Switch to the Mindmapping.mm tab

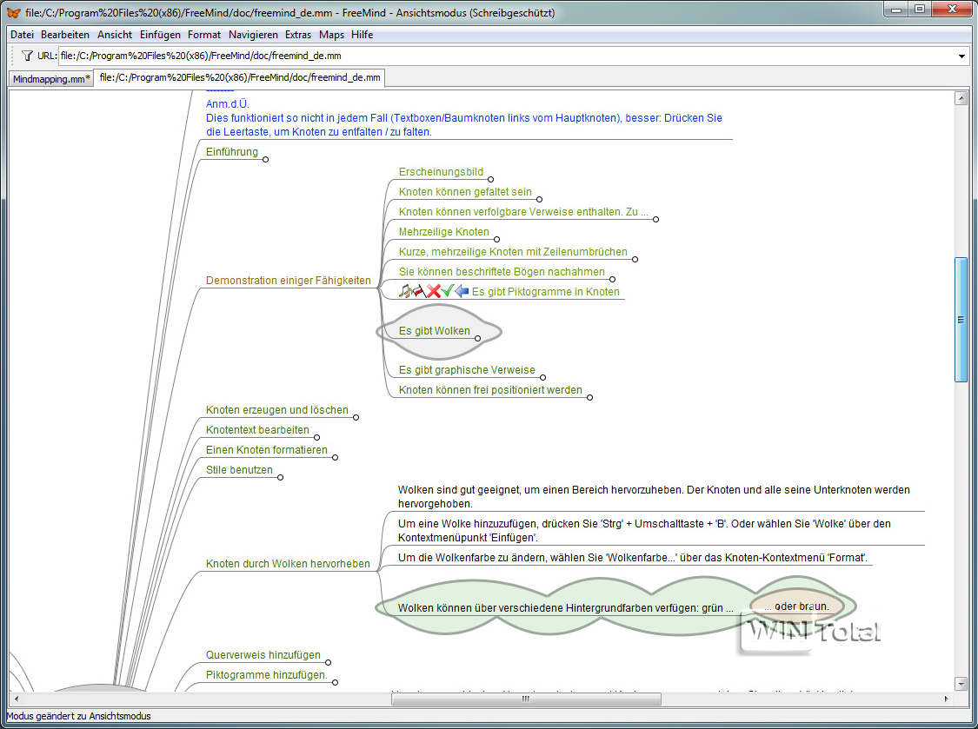51,79
